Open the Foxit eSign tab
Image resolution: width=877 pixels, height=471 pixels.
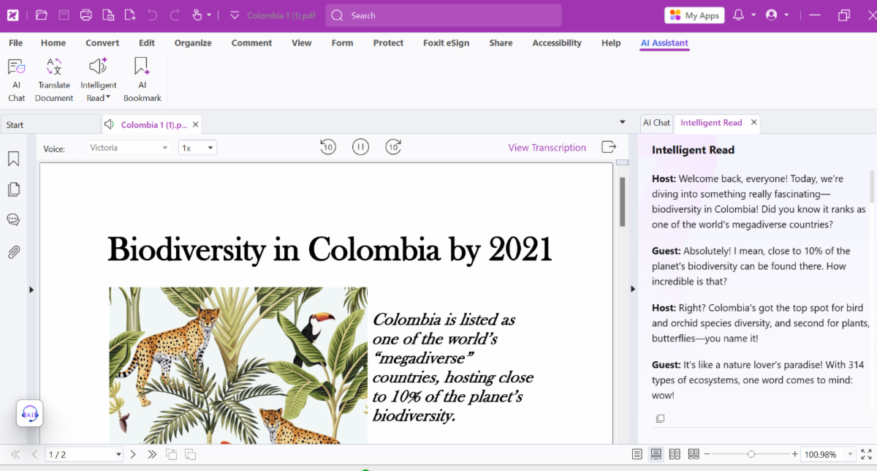446,43
